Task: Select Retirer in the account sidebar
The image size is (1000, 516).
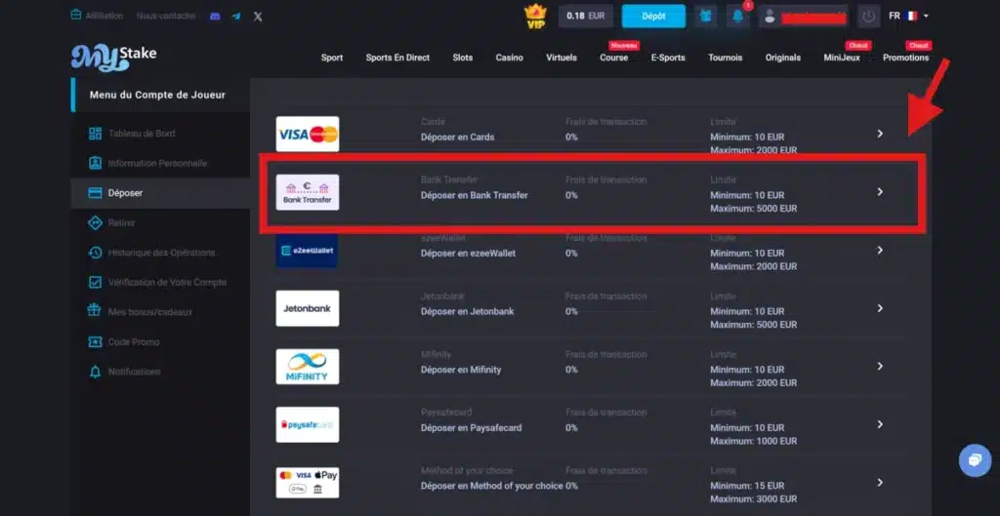Action: 121,222
